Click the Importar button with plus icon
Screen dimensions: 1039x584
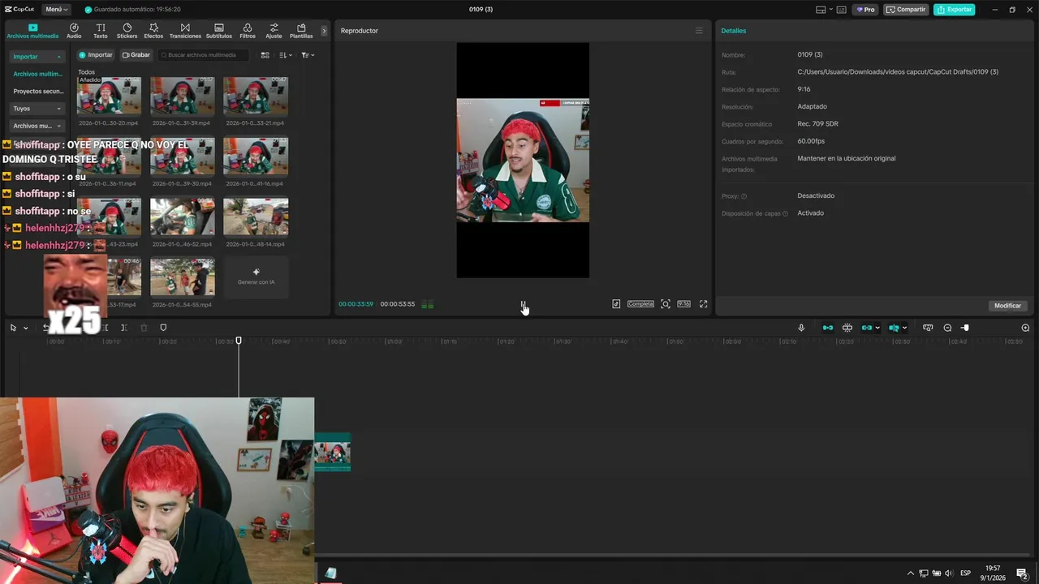[96, 55]
